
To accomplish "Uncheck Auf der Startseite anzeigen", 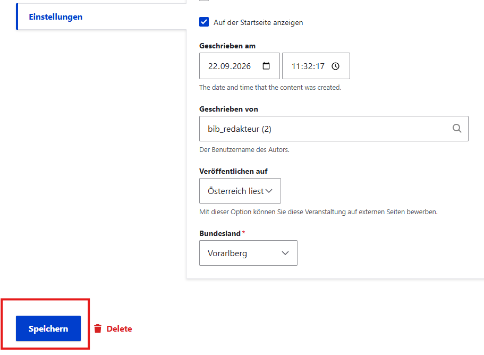I will [204, 22].
